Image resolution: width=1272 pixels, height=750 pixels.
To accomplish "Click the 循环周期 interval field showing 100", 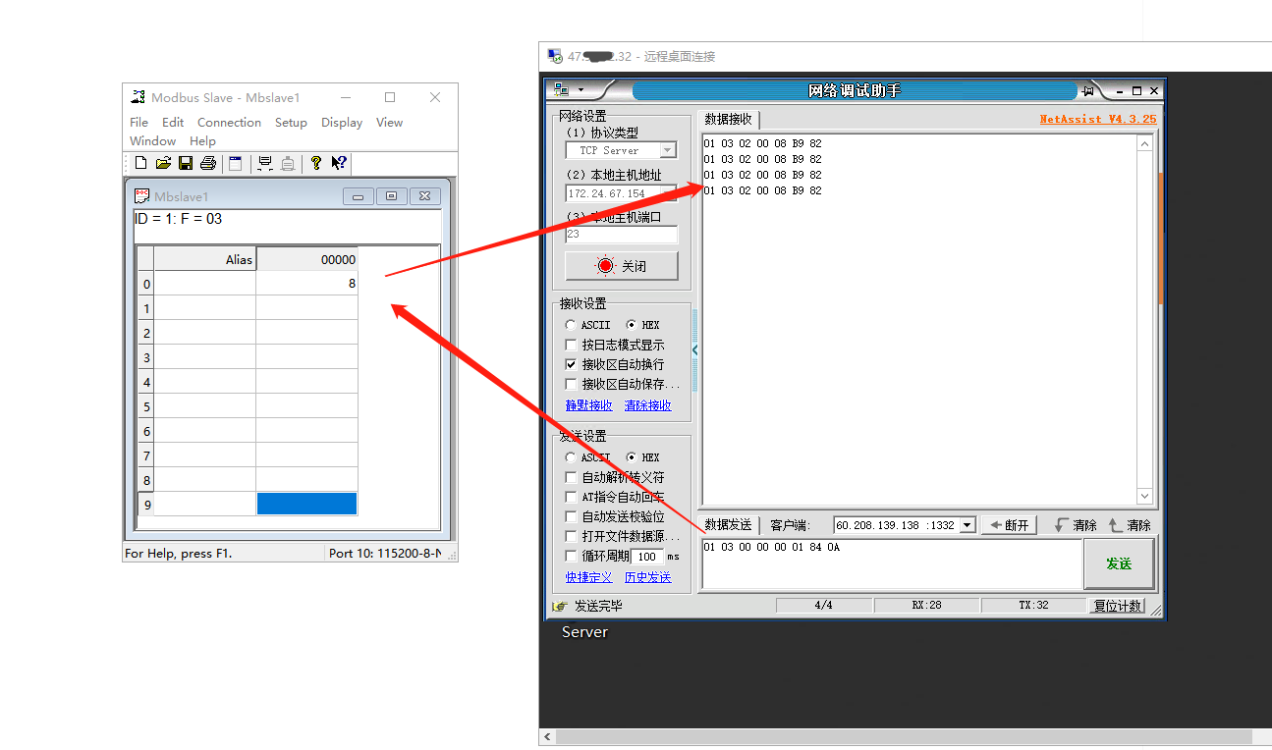I will 647,557.
